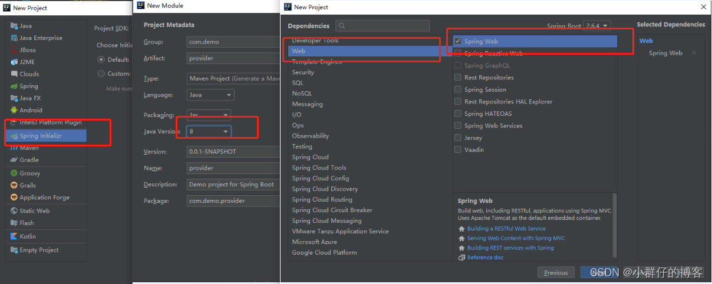Pick the Android robot icon
The image size is (712, 284).
14,110
